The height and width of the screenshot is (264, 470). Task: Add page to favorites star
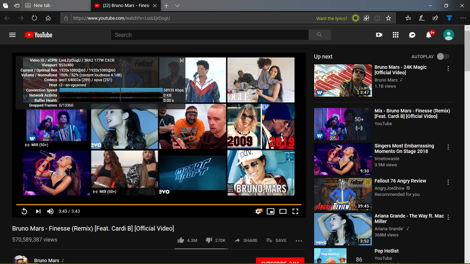[389, 18]
